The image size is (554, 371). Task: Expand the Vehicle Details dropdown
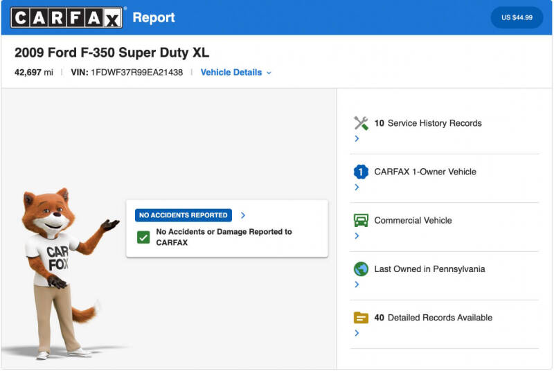tap(235, 73)
